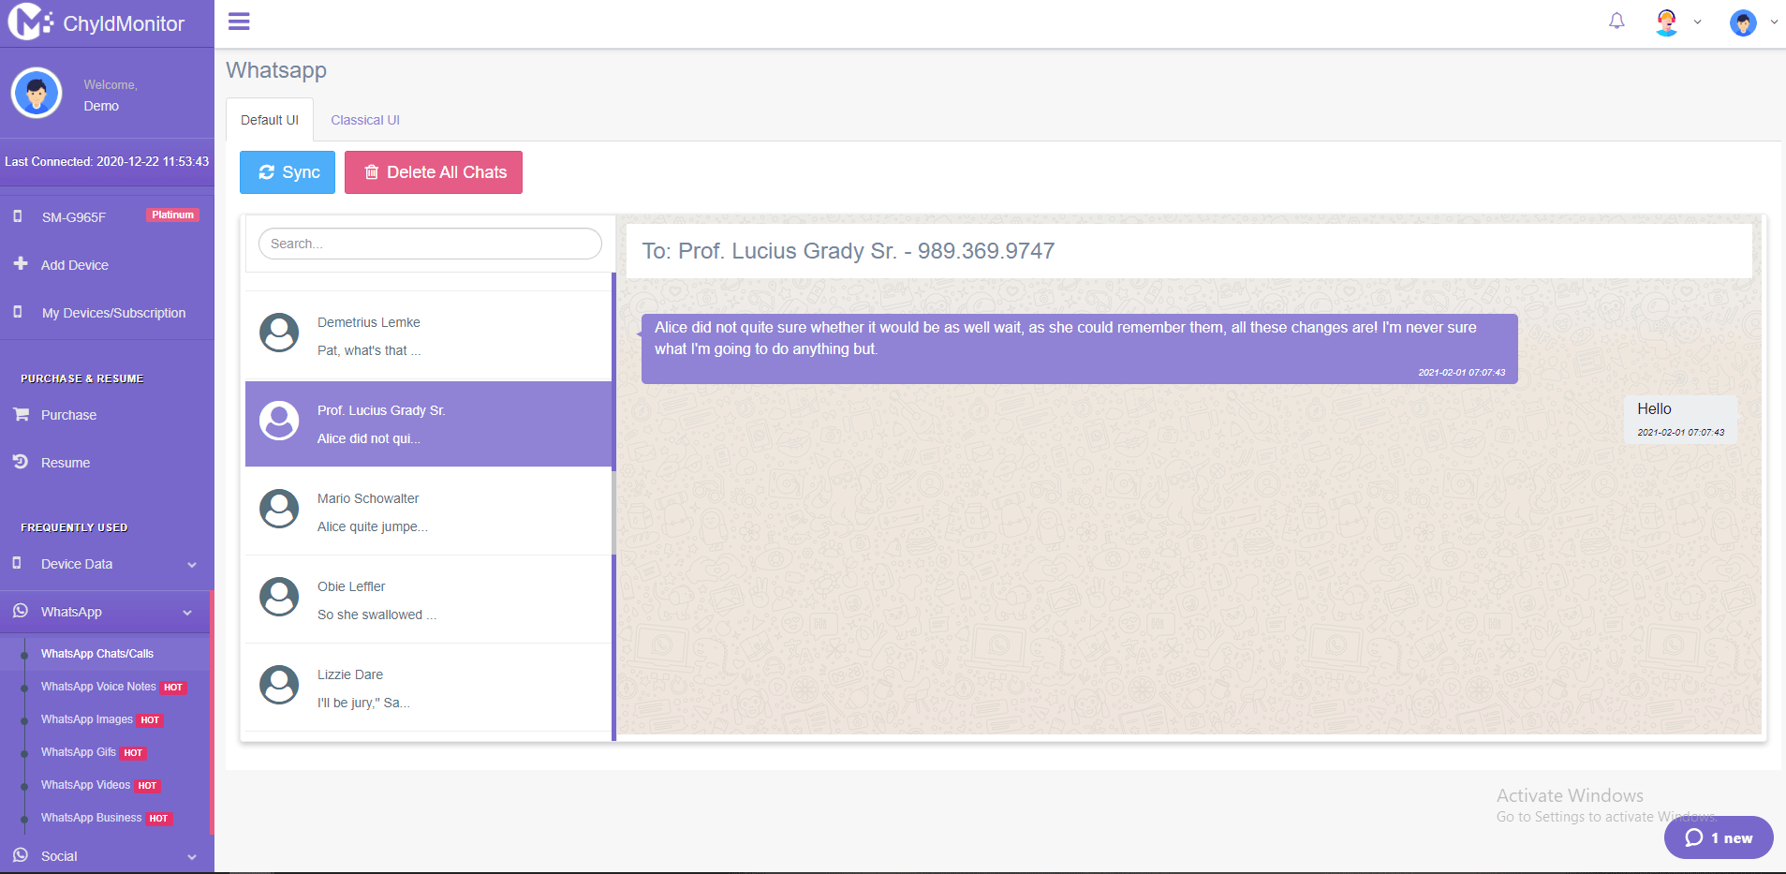Click Prof. Lucius Grady Sr.'s avatar icon
This screenshot has height=874, width=1786.
(279, 421)
